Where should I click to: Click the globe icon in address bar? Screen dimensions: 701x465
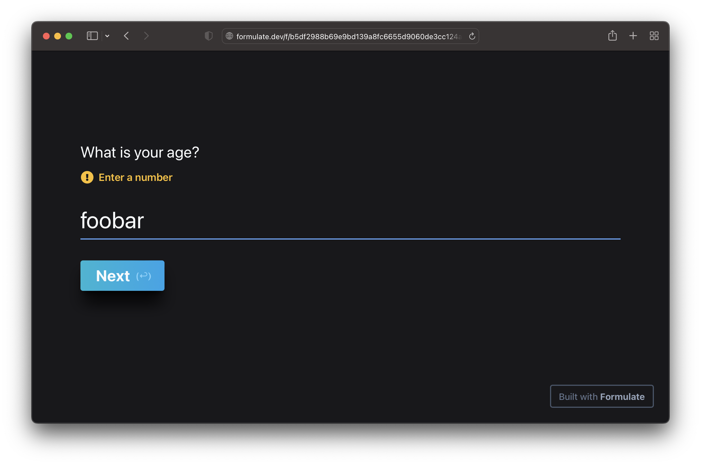[229, 36]
